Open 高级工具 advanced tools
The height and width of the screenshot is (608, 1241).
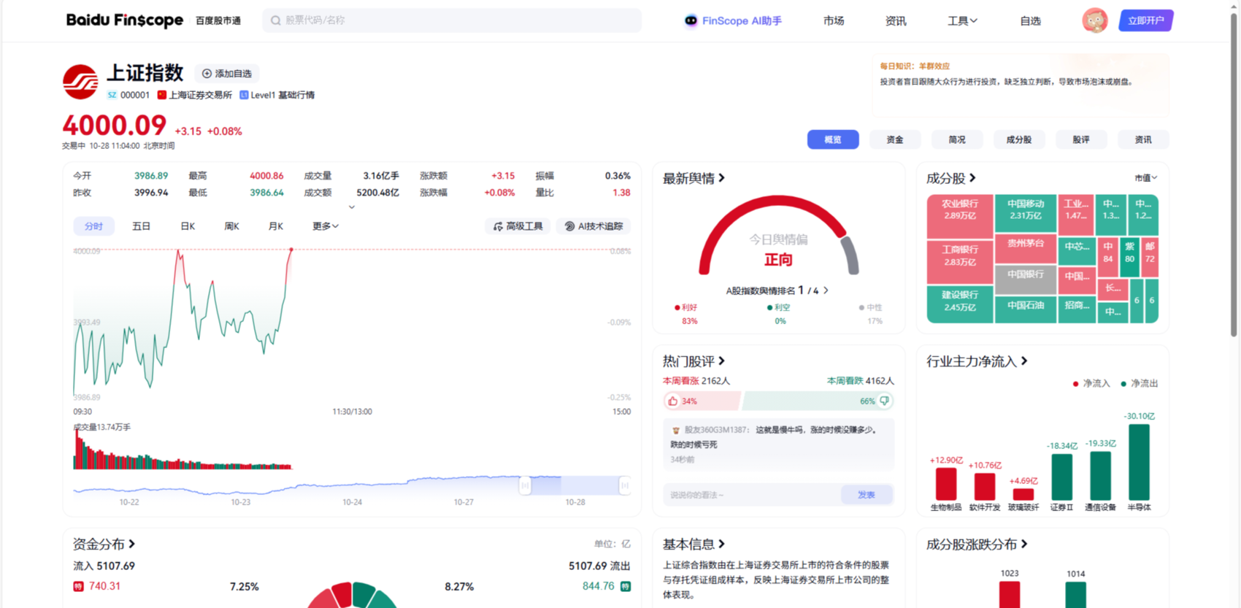click(x=518, y=226)
